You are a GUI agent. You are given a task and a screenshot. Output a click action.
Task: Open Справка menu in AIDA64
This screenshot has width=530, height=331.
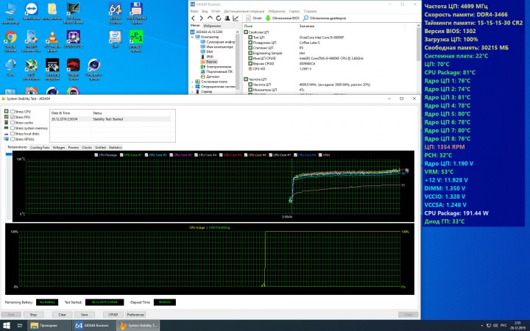311,11
